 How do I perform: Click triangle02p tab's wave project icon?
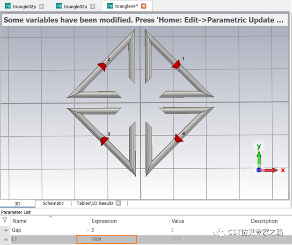(x=8, y=6)
